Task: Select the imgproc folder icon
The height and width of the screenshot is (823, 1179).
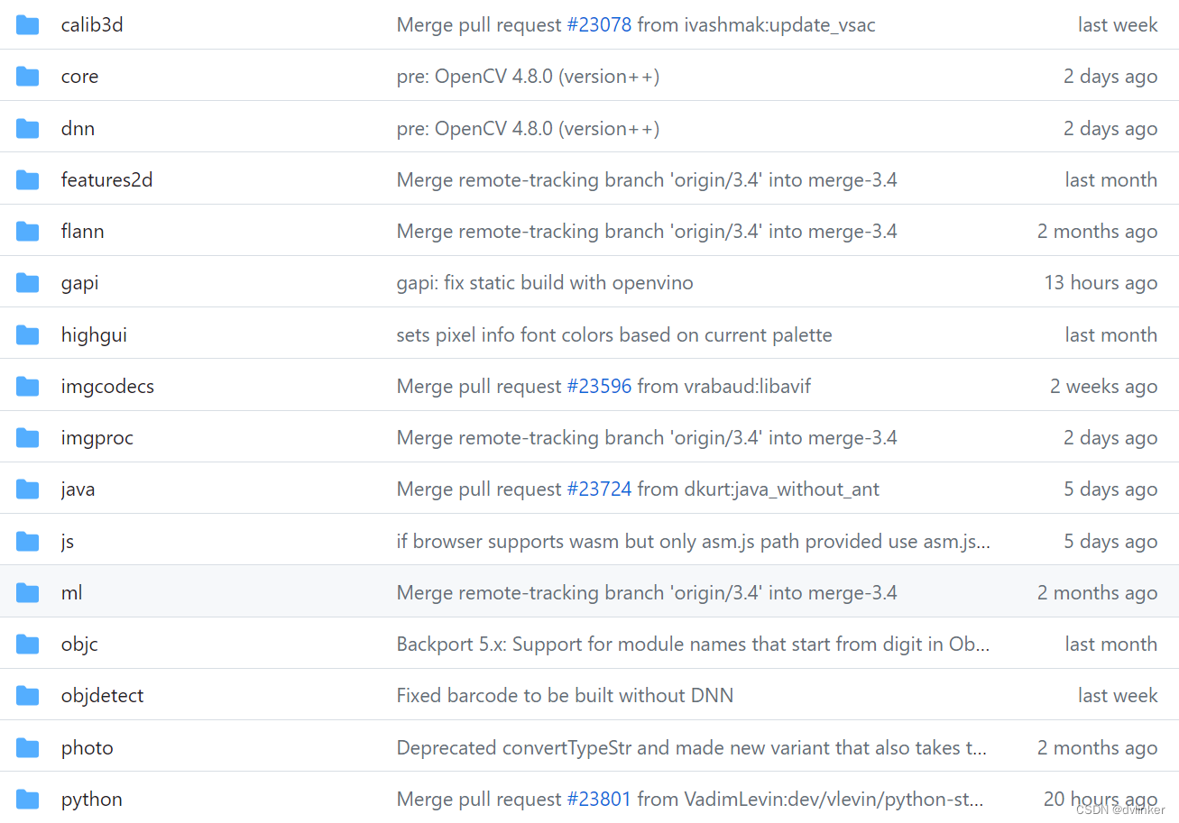Action: point(28,438)
